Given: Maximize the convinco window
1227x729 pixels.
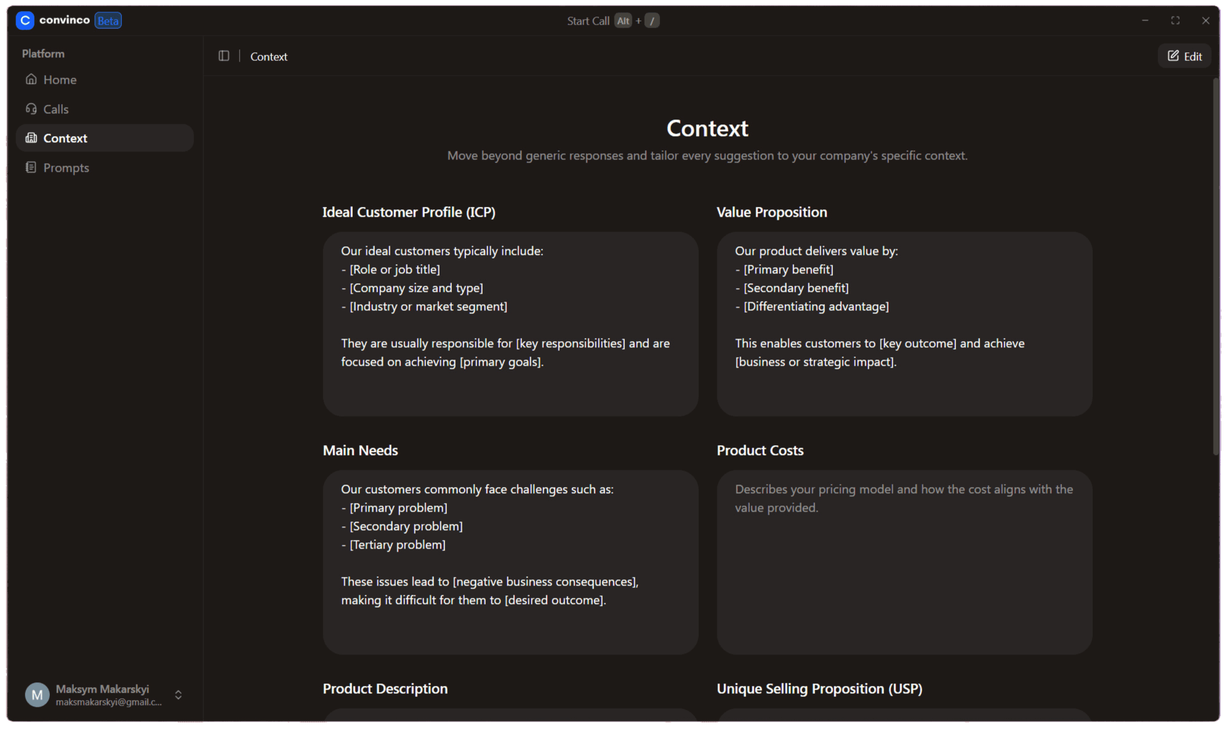Looking at the screenshot, I should point(1175,20).
